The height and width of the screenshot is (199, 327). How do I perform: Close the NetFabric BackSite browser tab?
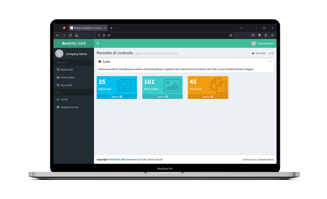[x=105, y=28]
